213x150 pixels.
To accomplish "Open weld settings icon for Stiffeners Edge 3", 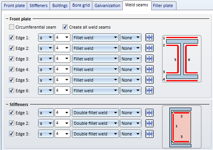I will [149, 134].
